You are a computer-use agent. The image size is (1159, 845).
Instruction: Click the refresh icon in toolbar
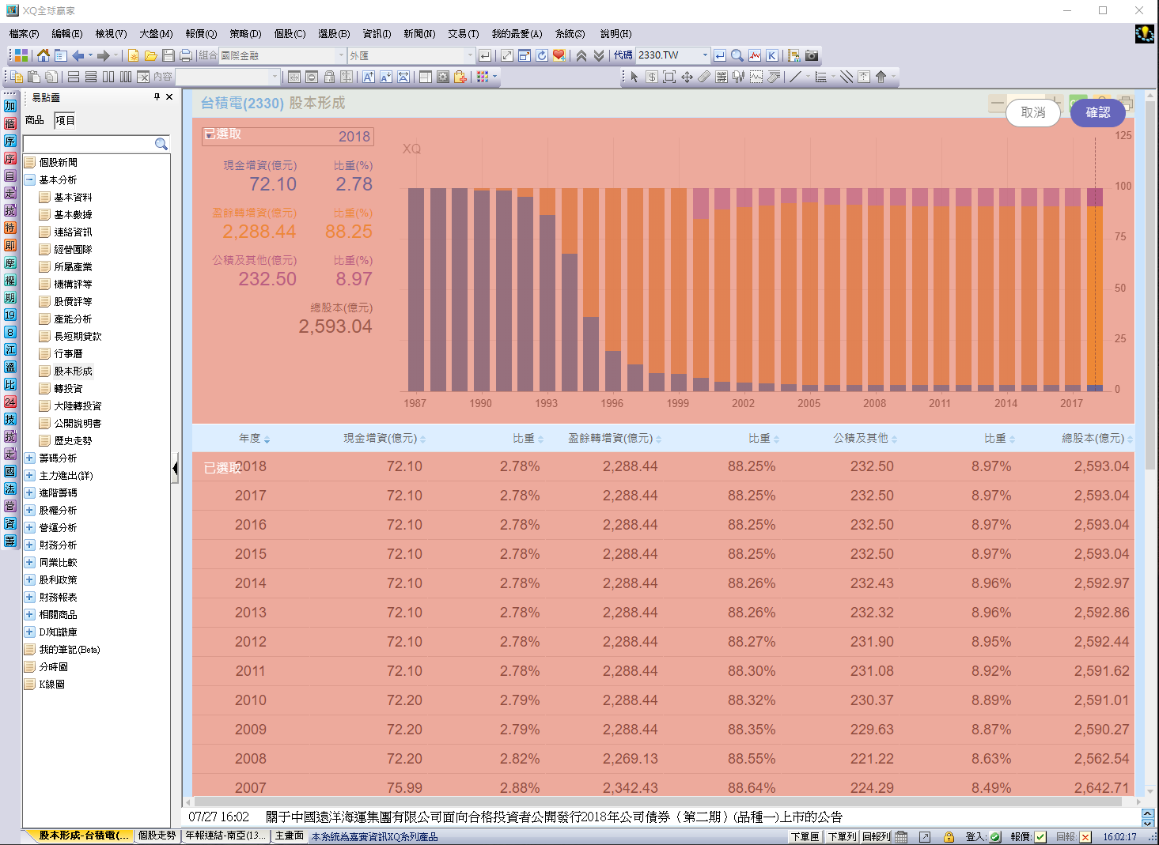541,55
